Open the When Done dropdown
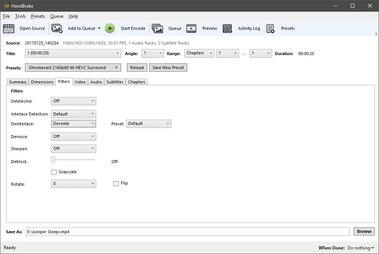The width and height of the screenshot is (379, 254). [361, 248]
